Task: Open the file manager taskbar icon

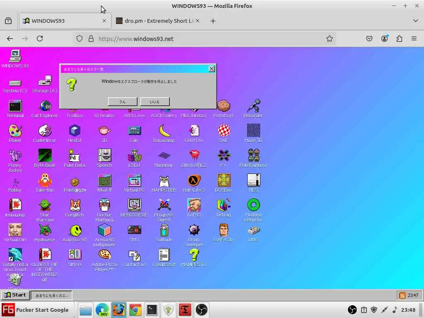Action: point(86,310)
